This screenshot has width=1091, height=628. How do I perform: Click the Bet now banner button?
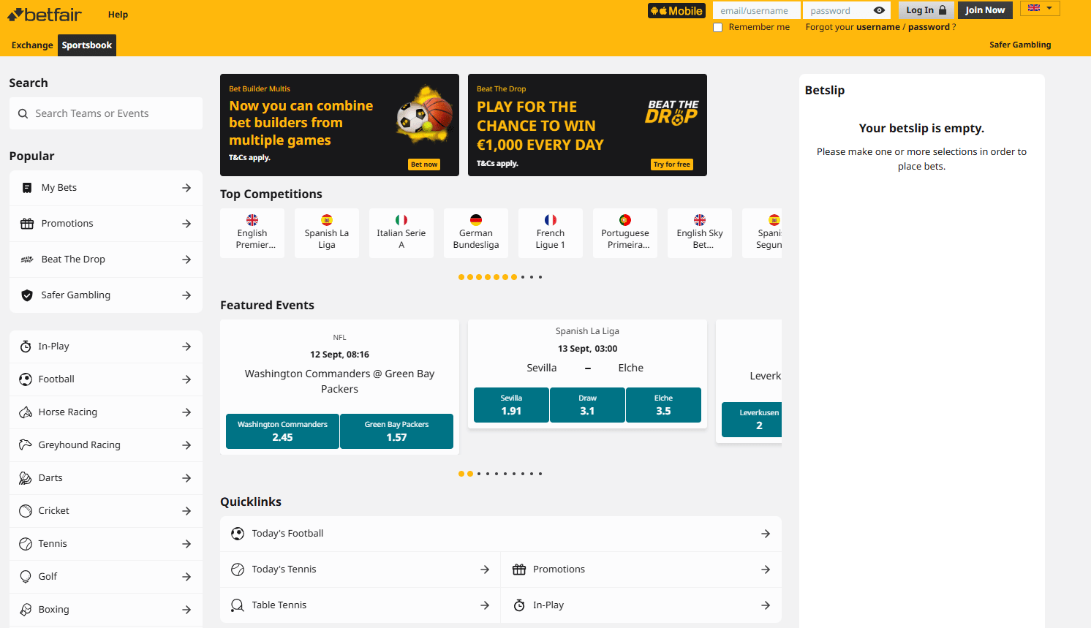click(424, 164)
